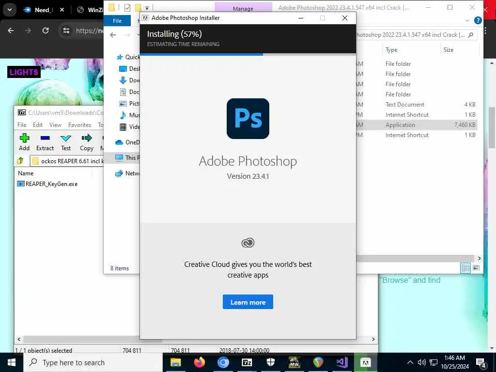The image size is (496, 372).
Task: Open Firefox from the taskbar
Action: [x=199, y=362]
